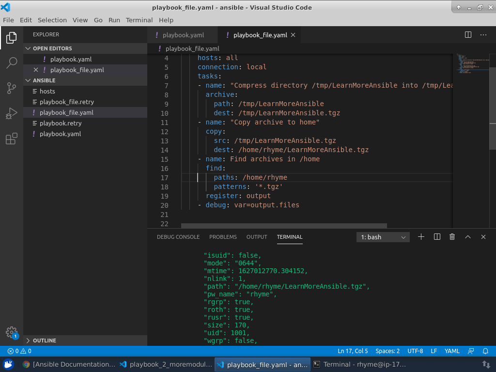Open the notifications bell in status bar
The image size is (496, 372).
(x=485, y=351)
